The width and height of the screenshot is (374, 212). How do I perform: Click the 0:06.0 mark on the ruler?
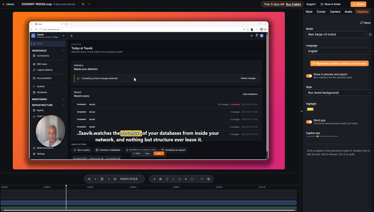[133, 187]
